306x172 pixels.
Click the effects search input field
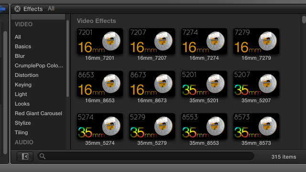145,156
